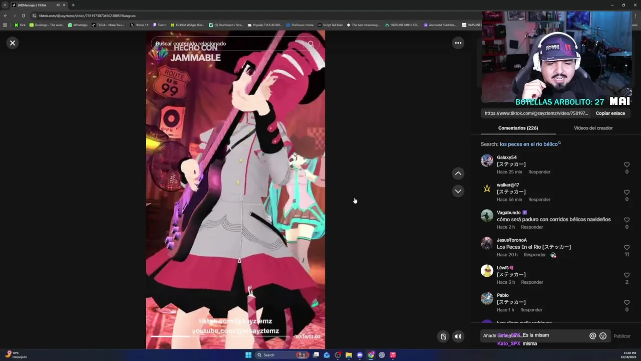Click the Chrome back arrow
Screen dimensions: 641x361
(6, 16)
